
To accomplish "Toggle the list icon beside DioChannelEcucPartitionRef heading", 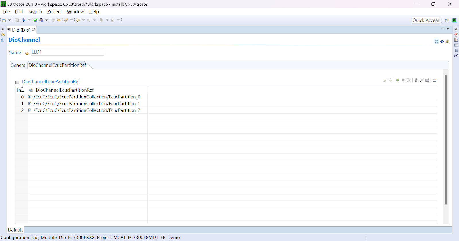I will click(17, 82).
